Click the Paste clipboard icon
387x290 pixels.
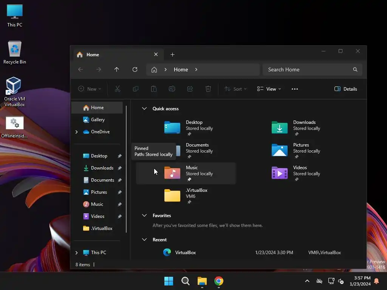pos(153,89)
